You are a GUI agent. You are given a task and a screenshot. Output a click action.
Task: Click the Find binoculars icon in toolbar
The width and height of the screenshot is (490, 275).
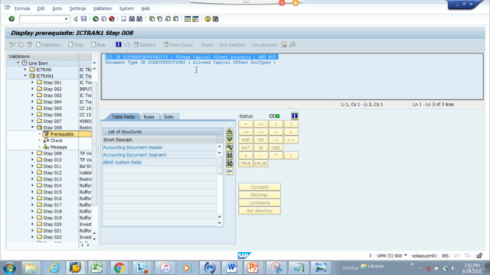click(x=132, y=19)
